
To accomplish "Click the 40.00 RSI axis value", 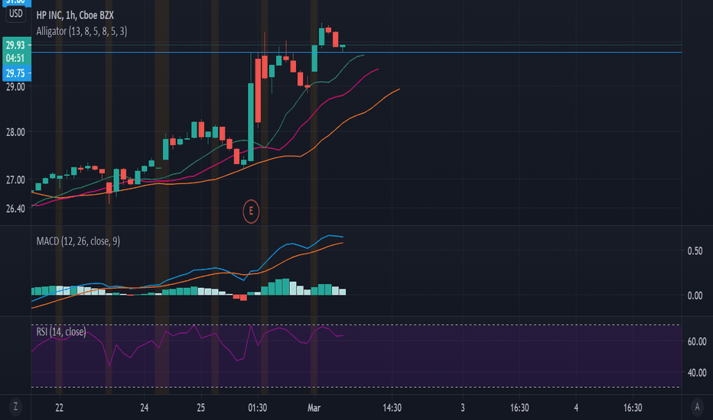I will (697, 373).
